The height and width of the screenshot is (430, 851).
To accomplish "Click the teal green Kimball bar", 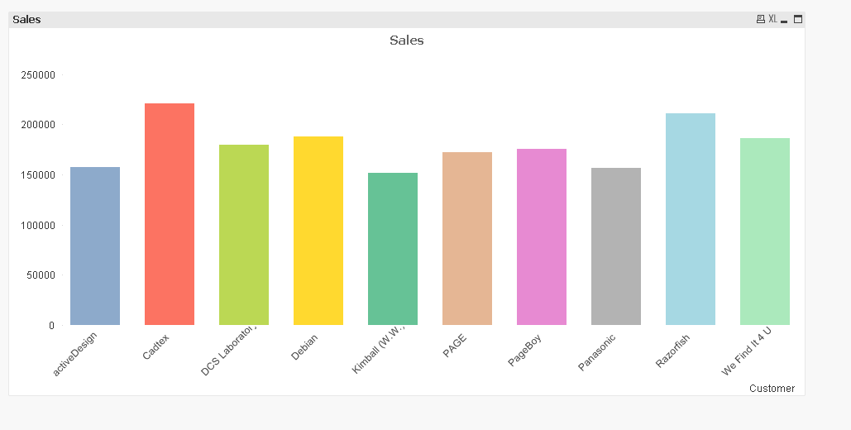I will [393, 249].
